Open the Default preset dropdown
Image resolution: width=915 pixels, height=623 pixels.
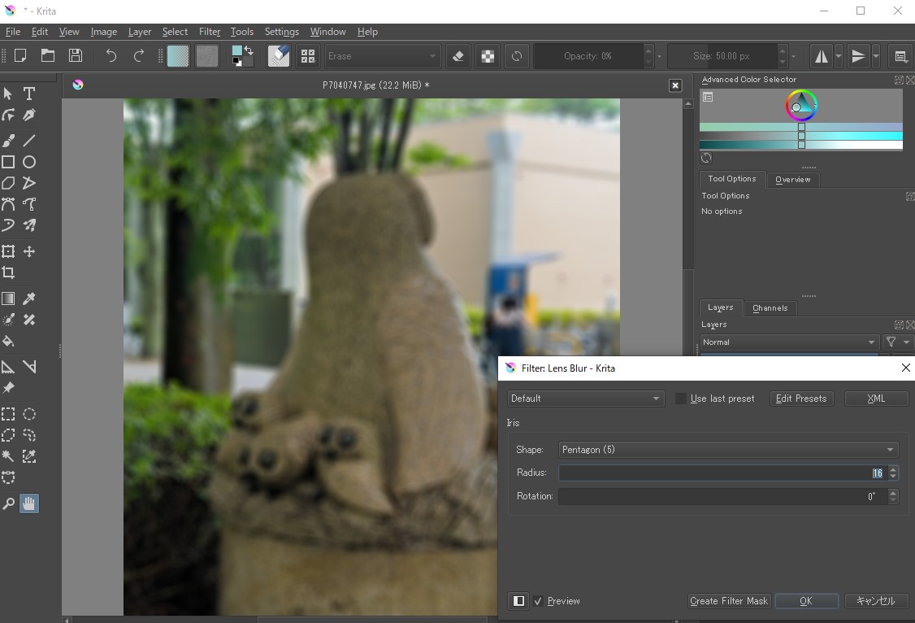click(x=585, y=399)
